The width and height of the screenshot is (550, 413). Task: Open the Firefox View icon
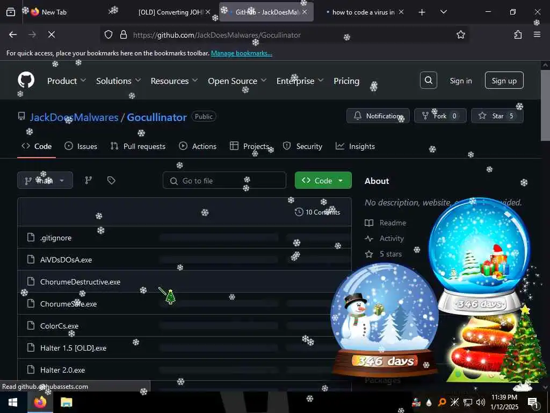pyautogui.click(x=11, y=12)
